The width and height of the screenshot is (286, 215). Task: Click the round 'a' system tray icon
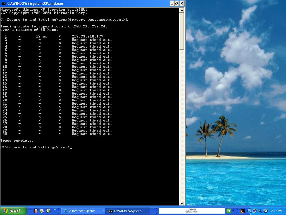click(265, 211)
